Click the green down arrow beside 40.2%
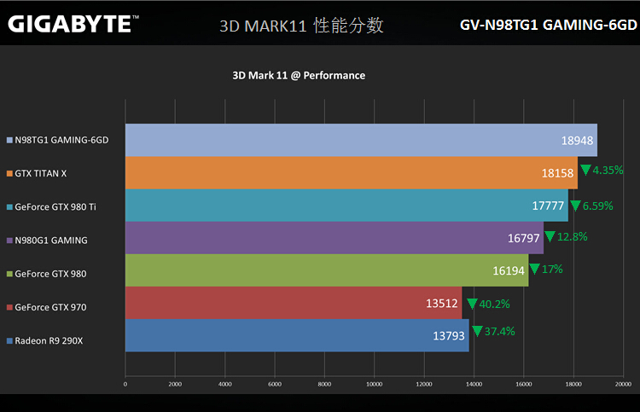The height and width of the screenshot is (412, 640). [x=471, y=303]
